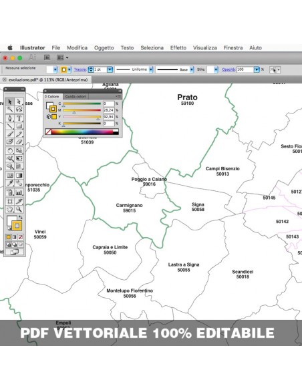Adjust the stroke weight stepper arrows
Screen dimensions: 302x390
click(x=91, y=69)
